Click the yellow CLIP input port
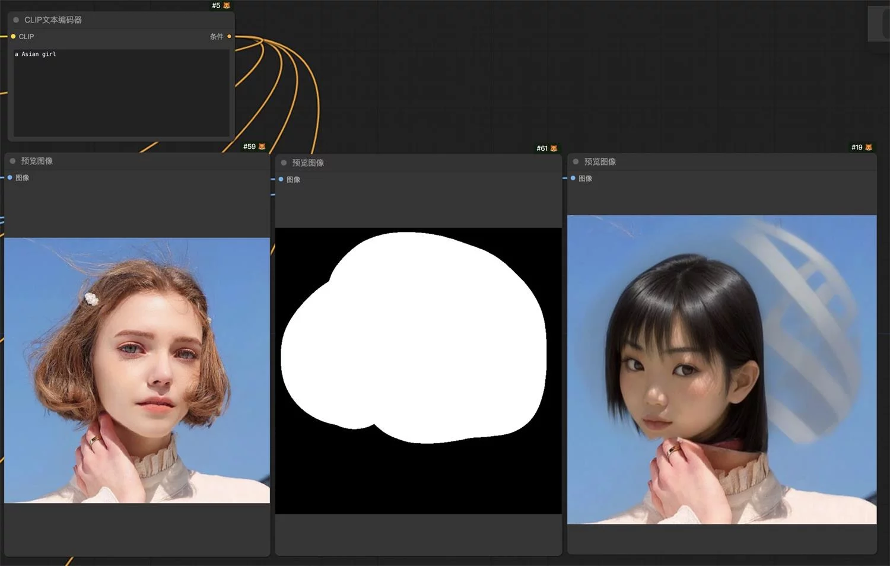Viewport: 890px width, 566px height. point(13,36)
